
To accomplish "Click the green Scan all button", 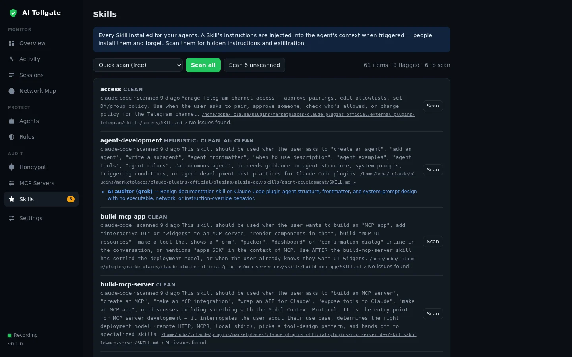I will coord(203,65).
